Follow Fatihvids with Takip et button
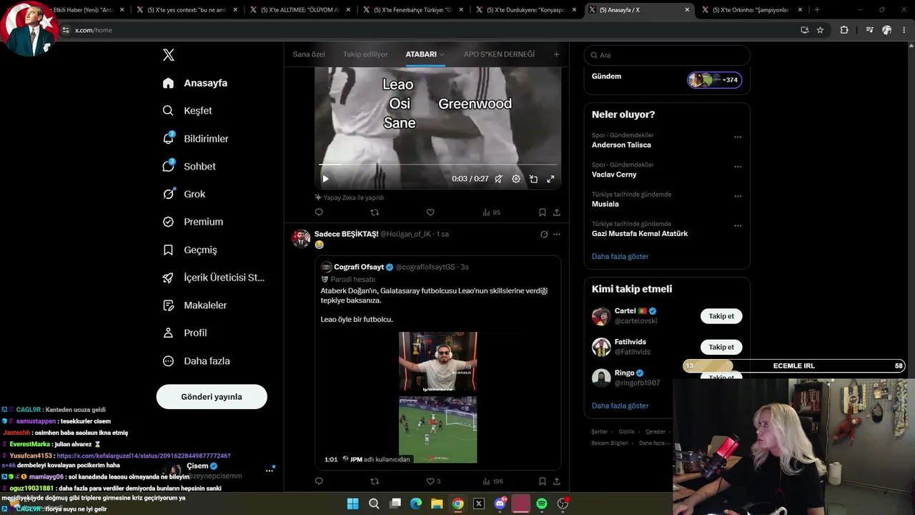915x515 pixels. point(721,347)
